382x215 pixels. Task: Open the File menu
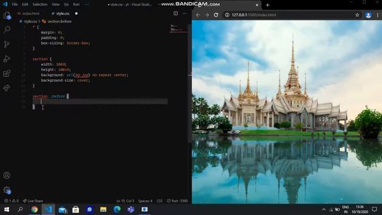14,4
